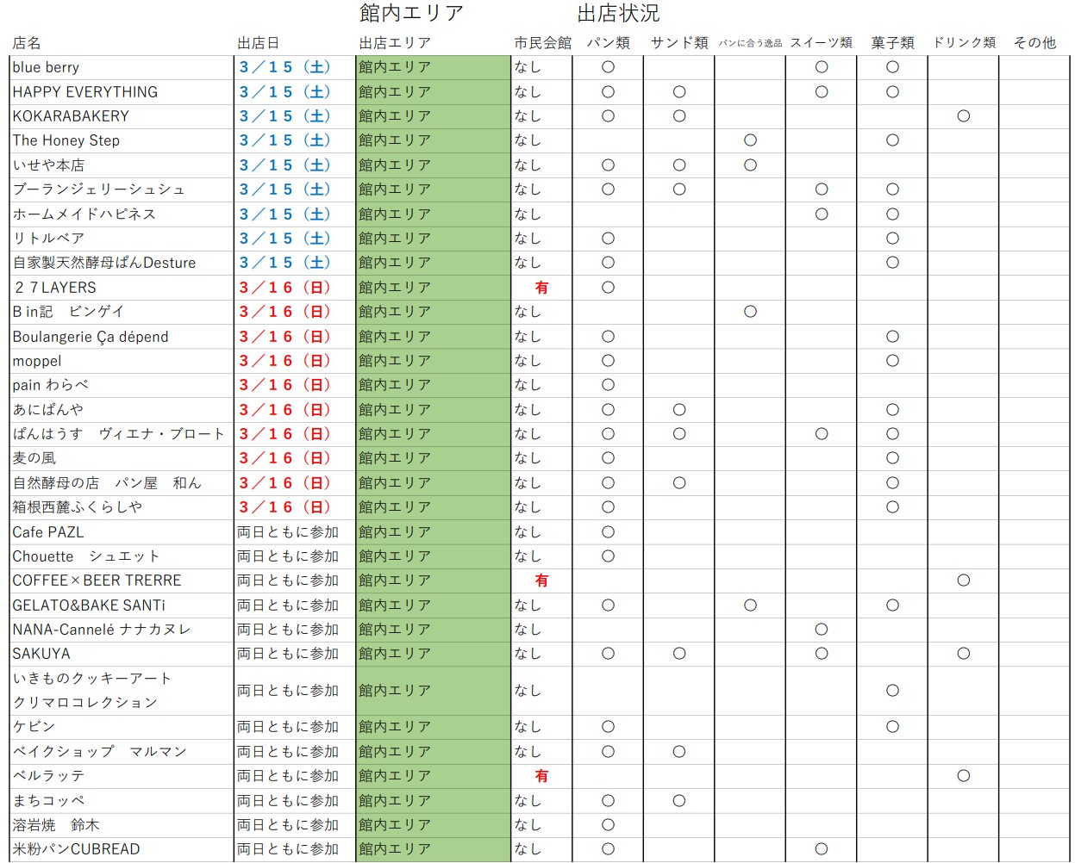1075x863 pixels.
Task: Click 'ブーランジェリーシュシュ' shop name
Action: 98,189
